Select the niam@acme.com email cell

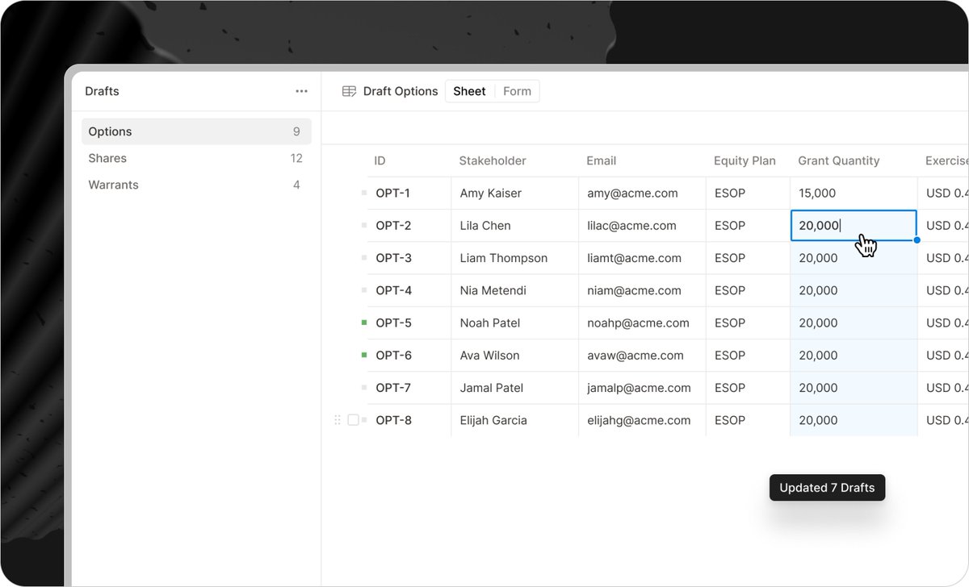tap(642, 290)
